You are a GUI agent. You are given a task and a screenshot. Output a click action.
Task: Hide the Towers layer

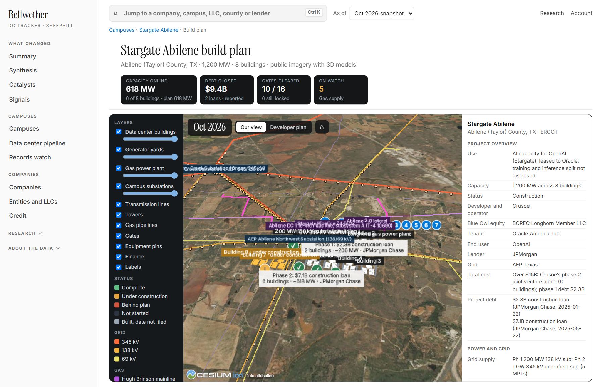[119, 215]
